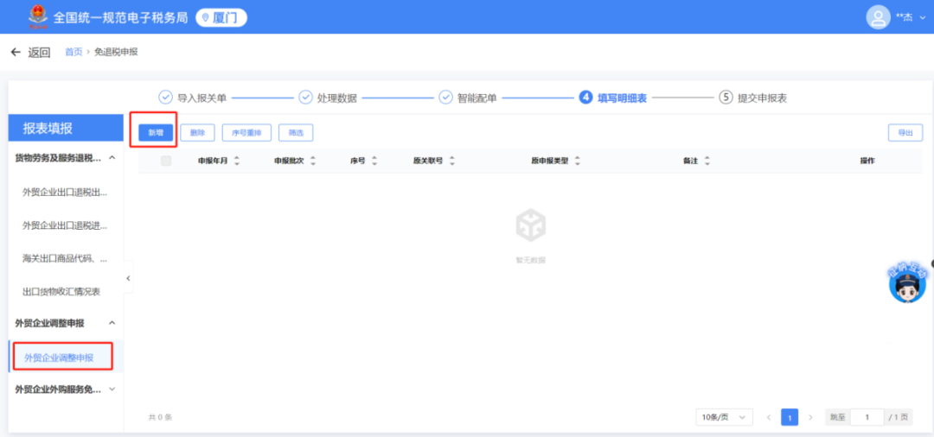This screenshot has height=437, width=934.
Task: Click the 厦门 location selector
Action: (x=221, y=17)
